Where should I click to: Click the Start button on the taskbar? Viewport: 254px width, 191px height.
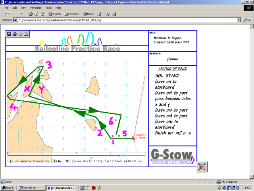coord(7,188)
